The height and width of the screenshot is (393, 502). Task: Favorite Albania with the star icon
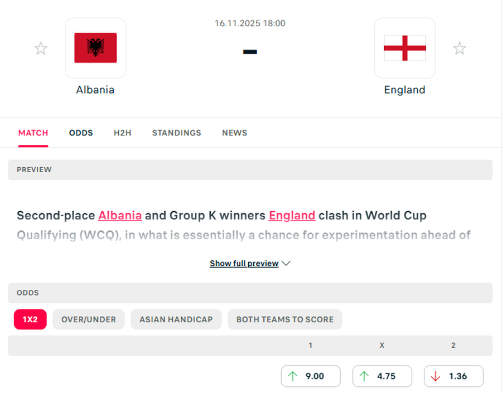point(41,48)
